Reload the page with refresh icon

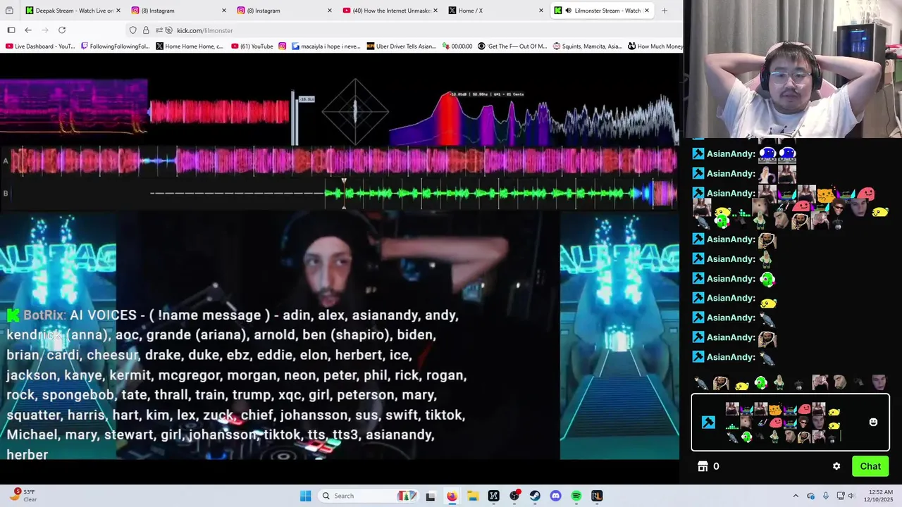pyautogui.click(x=62, y=30)
